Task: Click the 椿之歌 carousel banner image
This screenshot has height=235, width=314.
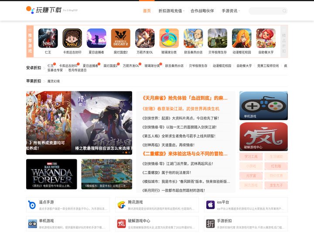Action: coord(102,123)
